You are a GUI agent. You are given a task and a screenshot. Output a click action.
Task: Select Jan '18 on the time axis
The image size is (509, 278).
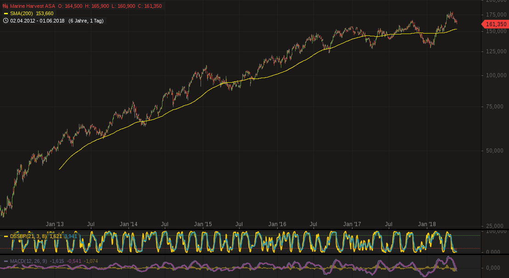pos(427,224)
